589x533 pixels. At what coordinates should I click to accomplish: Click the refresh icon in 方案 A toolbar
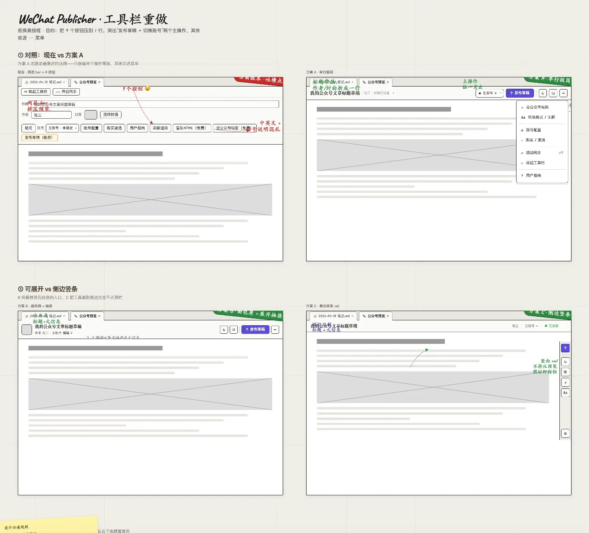tap(542, 93)
